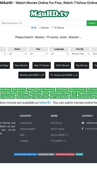Click the blue M4uHD link in description text

45,103
